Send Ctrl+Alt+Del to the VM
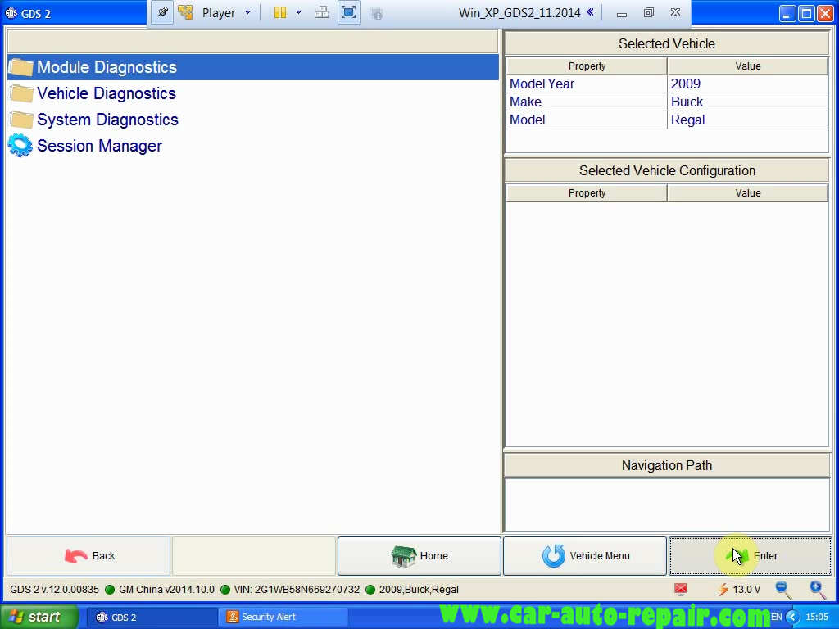The width and height of the screenshot is (839, 629). 321,13
